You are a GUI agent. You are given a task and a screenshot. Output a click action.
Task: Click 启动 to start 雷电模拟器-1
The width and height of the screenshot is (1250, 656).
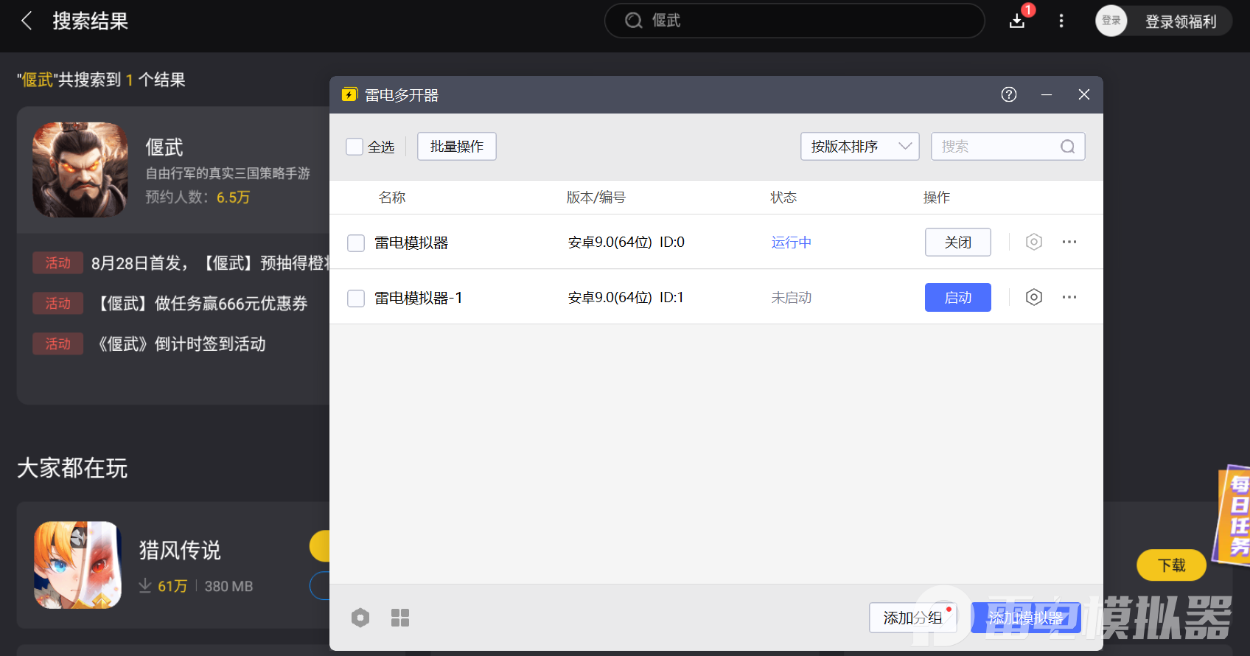[x=957, y=298]
